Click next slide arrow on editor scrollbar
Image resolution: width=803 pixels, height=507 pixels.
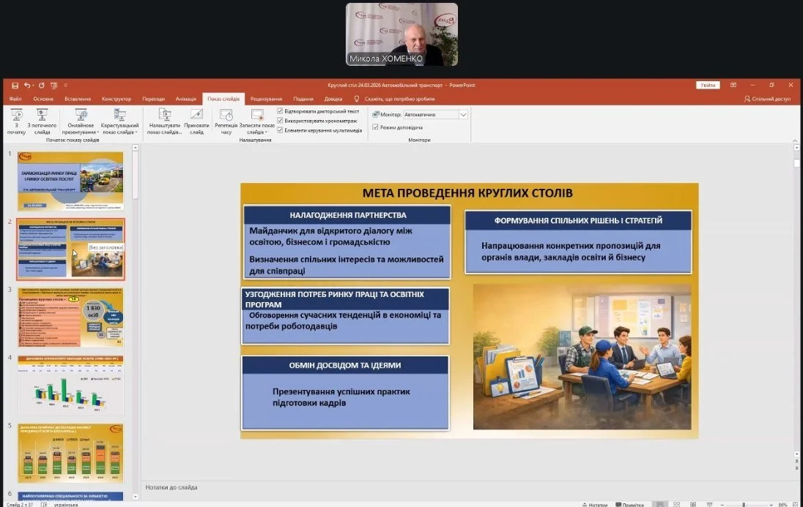(x=796, y=467)
